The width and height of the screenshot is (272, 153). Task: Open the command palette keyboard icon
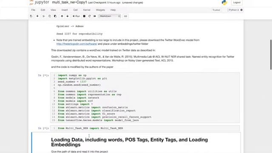pyautogui.click(x=125, y=16)
